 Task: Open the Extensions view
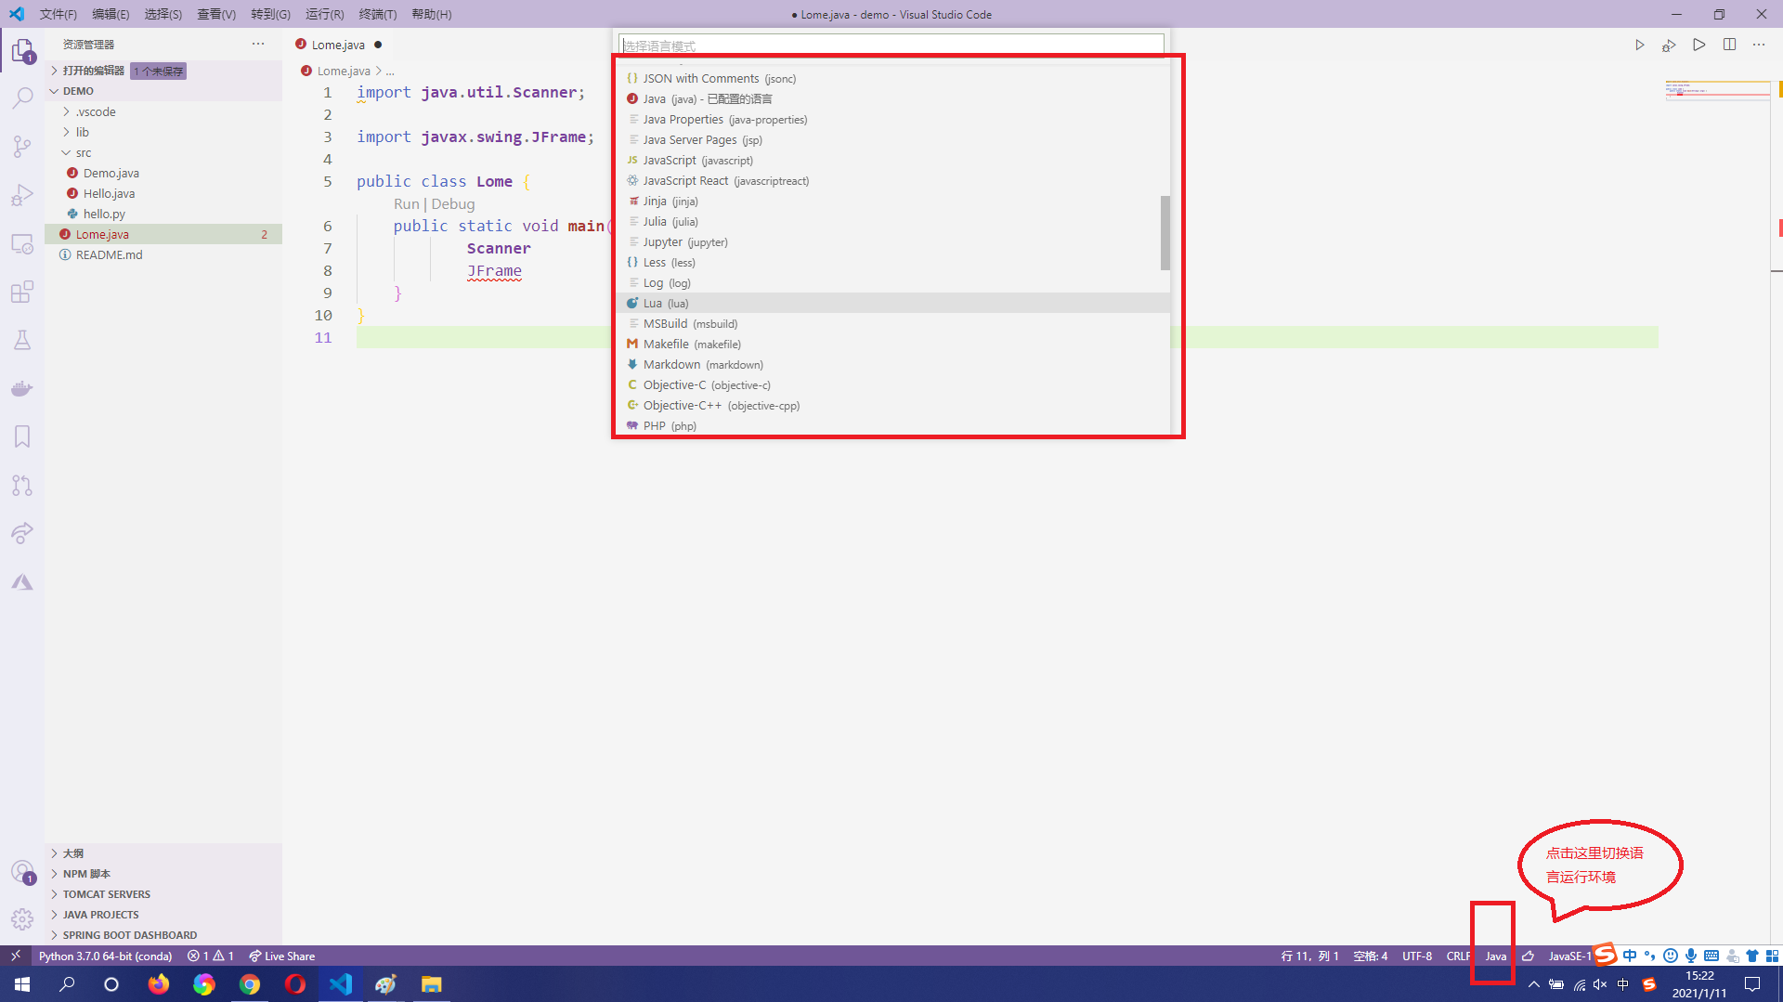(22, 292)
